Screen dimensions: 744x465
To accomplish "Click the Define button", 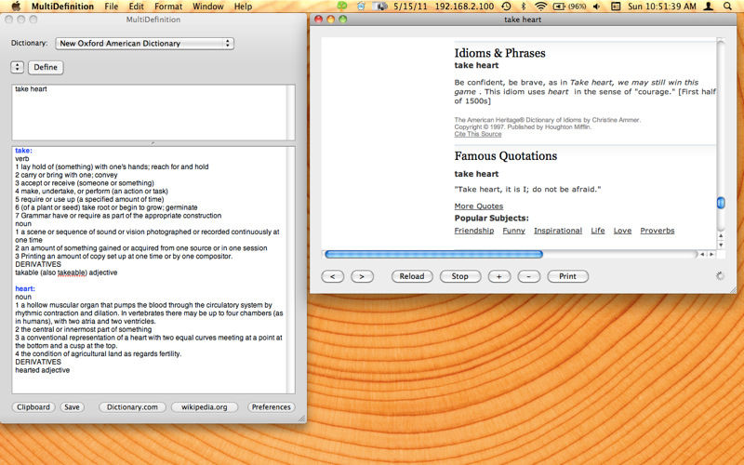I will [46, 67].
